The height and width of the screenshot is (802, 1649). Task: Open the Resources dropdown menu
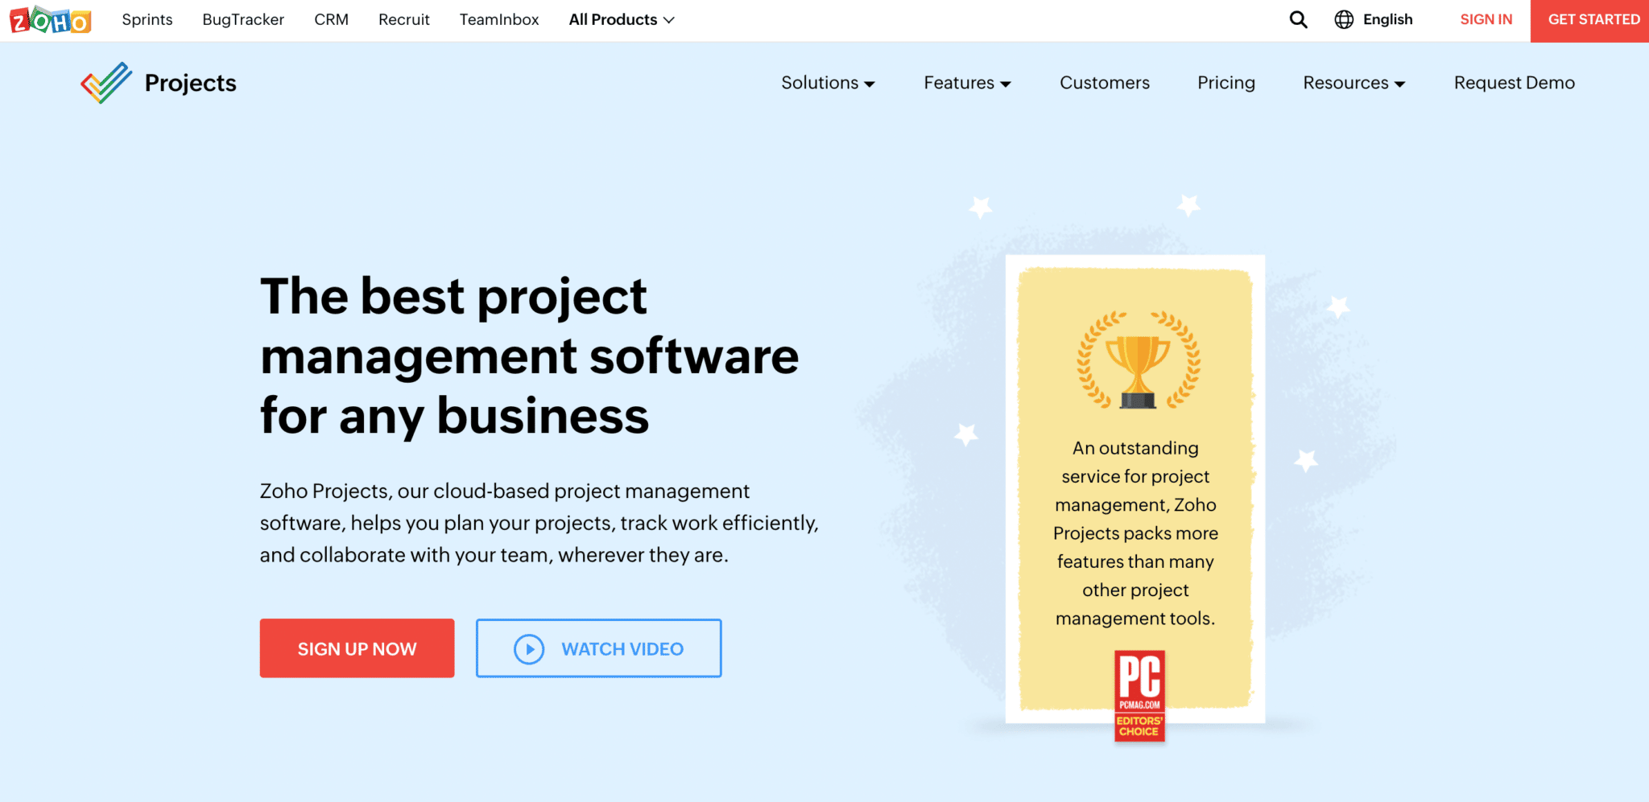click(x=1354, y=83)
